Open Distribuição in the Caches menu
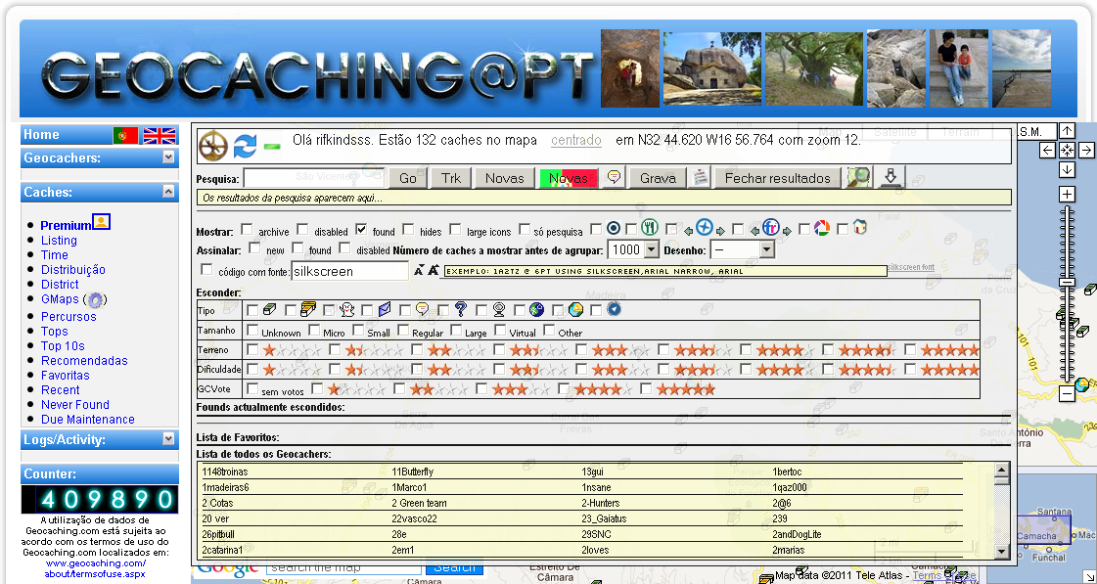Viewport: 1097px width, 584px height. point(72,270)
